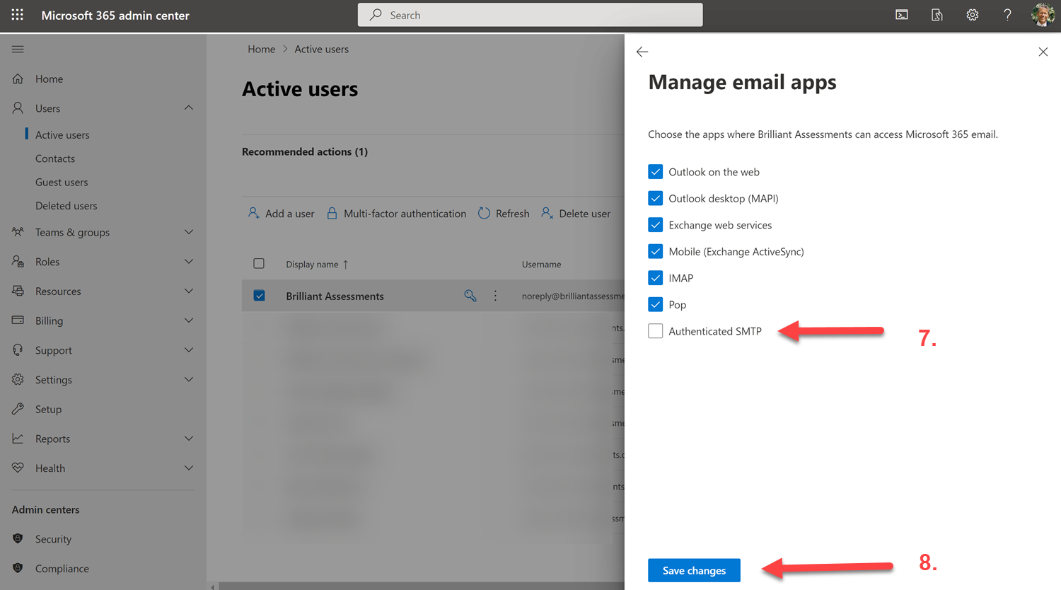The height and width of the screenshot is (590, 1061).
Task: Click the Username column header
Action: click(541, 264)
